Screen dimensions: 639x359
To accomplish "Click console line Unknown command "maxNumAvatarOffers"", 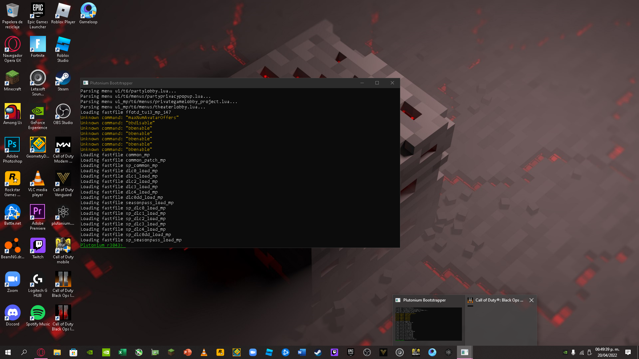I will (x=129, y=118).
